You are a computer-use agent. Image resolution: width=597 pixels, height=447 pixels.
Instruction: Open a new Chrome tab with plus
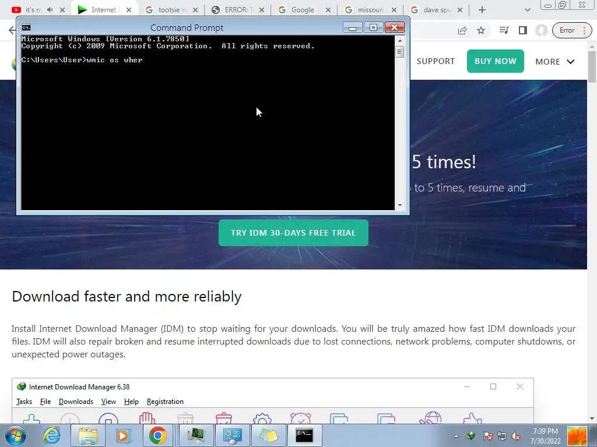click(482, 10)
